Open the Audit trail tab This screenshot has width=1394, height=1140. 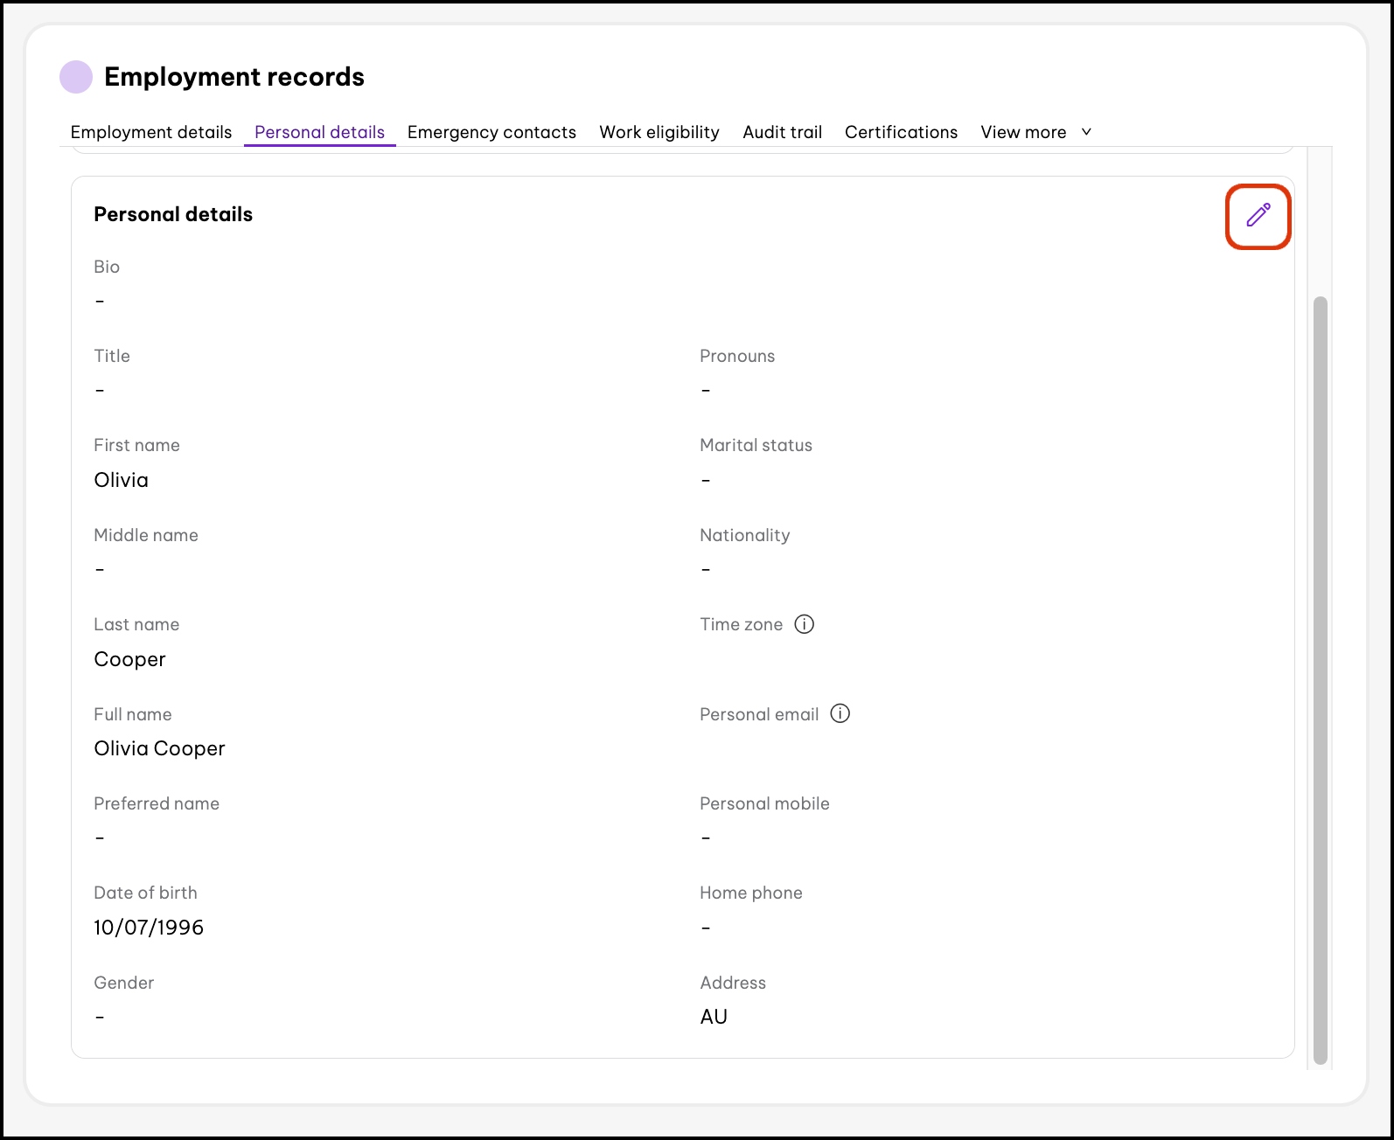[x=782, y=132]
